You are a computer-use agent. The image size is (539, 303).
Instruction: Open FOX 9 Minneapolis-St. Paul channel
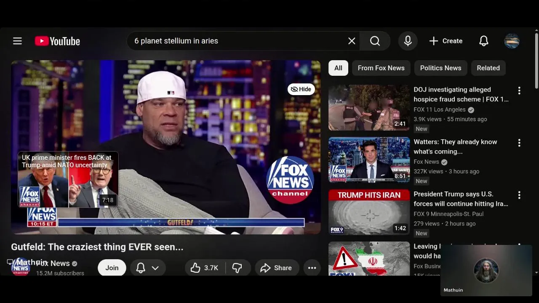[448, 214]
